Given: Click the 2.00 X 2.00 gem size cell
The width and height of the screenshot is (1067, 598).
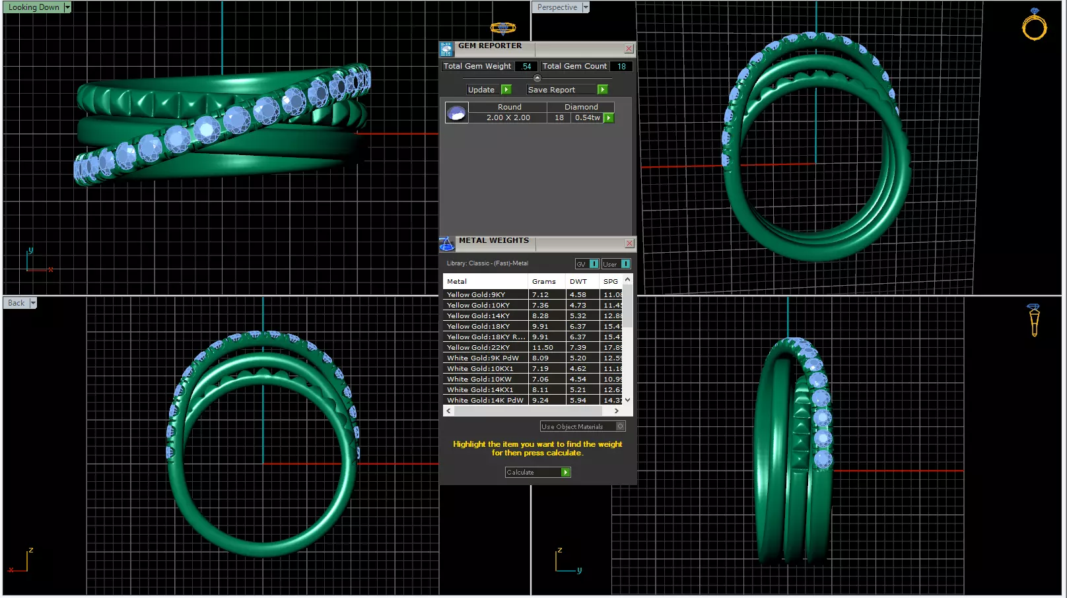Looking at the screenshot, I should pyautogui.click(x=508, y=117).
